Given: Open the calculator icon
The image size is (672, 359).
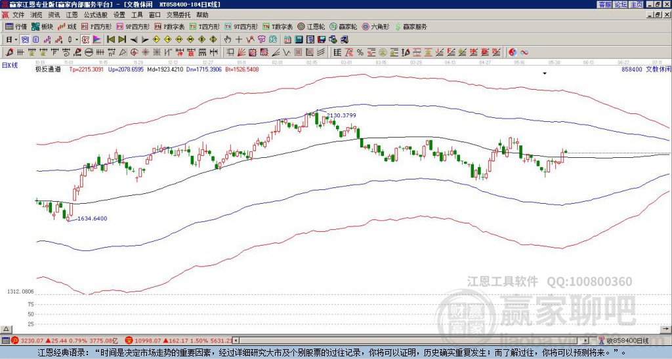Looking at the screenshot, I should click(x=299, y=40).
